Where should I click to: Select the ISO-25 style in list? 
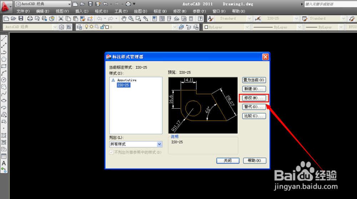[x=124, y=85]
